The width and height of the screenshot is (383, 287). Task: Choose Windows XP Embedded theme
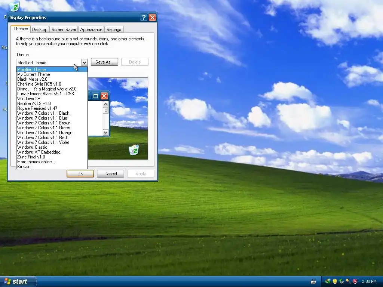52,152
